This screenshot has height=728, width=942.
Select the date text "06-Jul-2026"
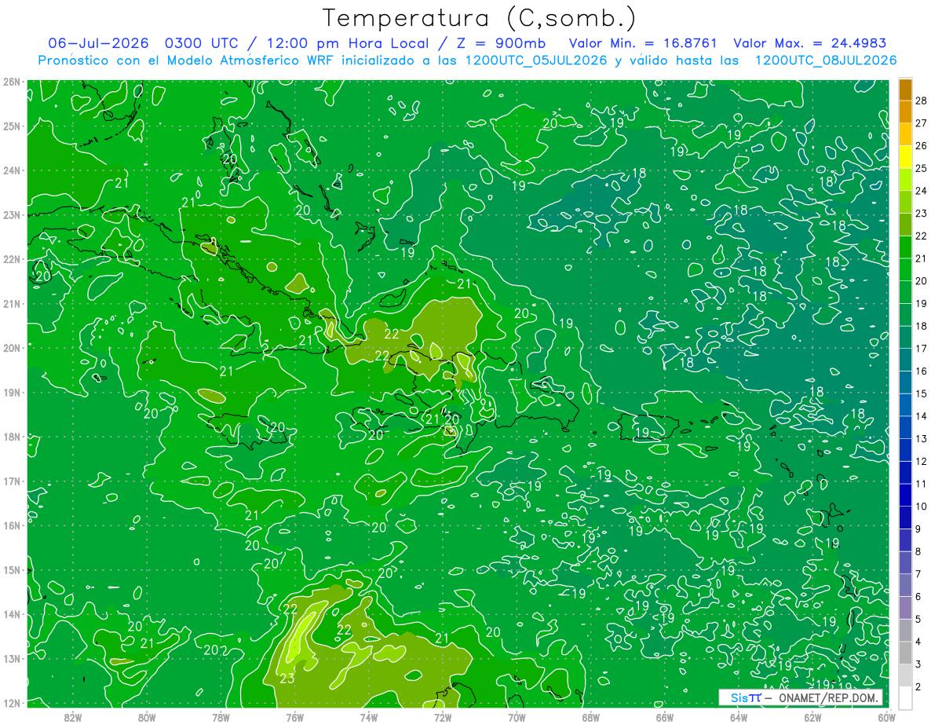98,43
